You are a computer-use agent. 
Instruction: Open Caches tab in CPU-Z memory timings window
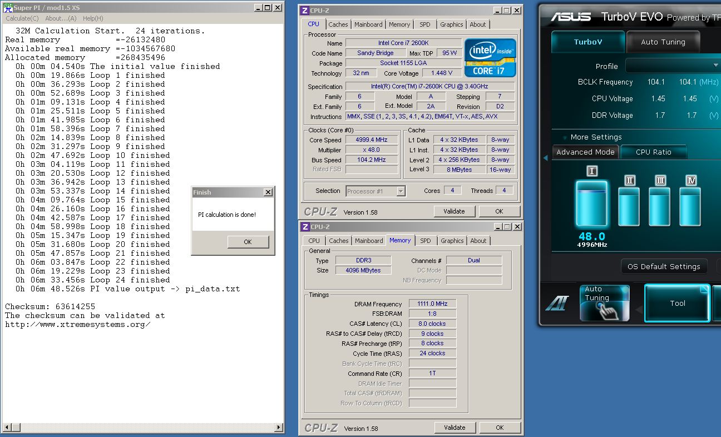click(338, 241)
